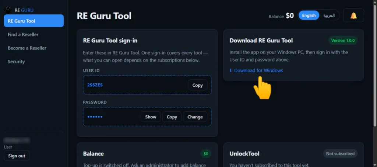This screenshot has height=167, width=377.
Task: Click the RE GURU logo icon
Action: (8, 10)
